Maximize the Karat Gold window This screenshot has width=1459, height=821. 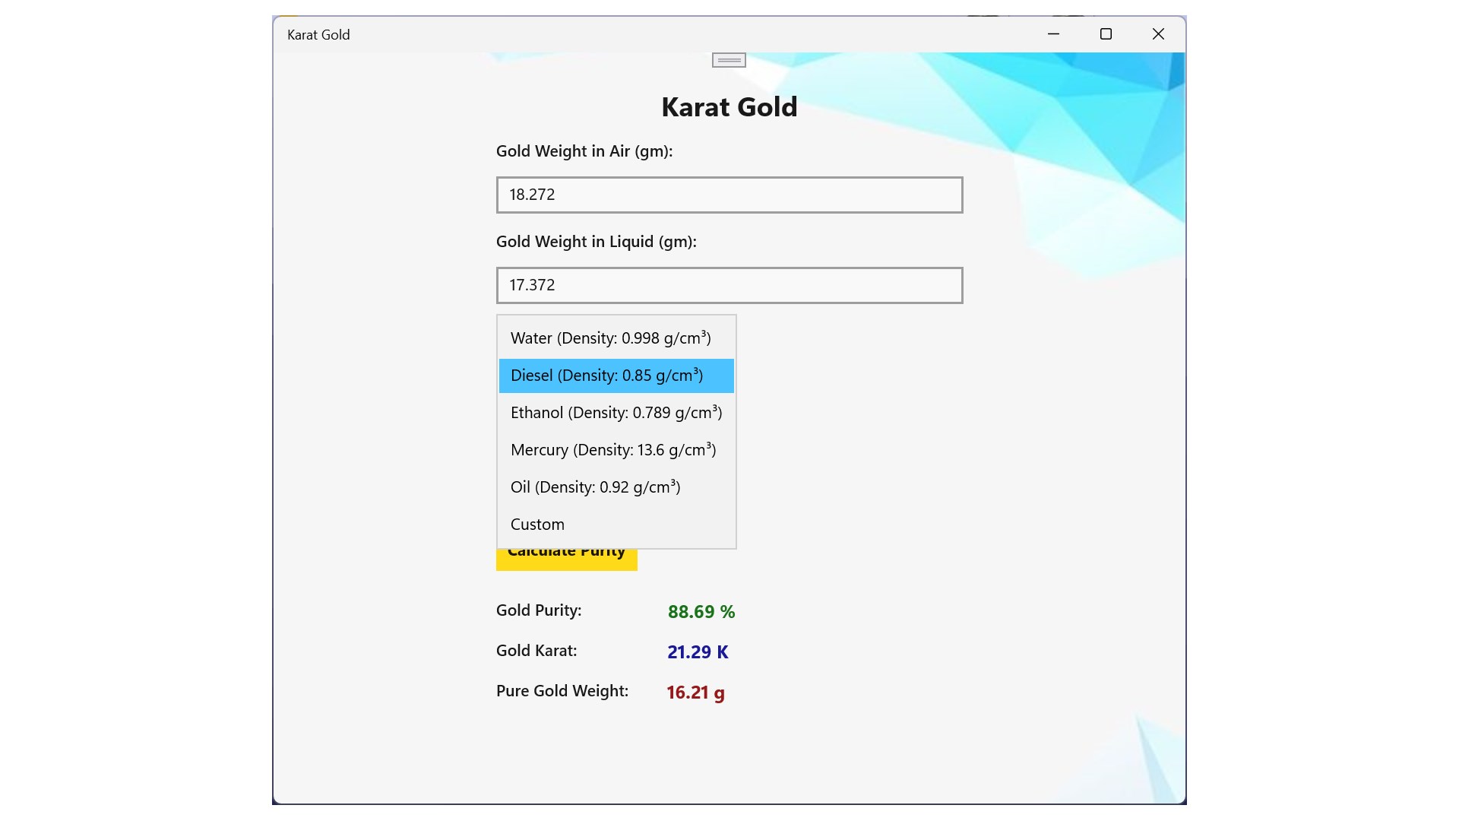tap(1106, 34)
